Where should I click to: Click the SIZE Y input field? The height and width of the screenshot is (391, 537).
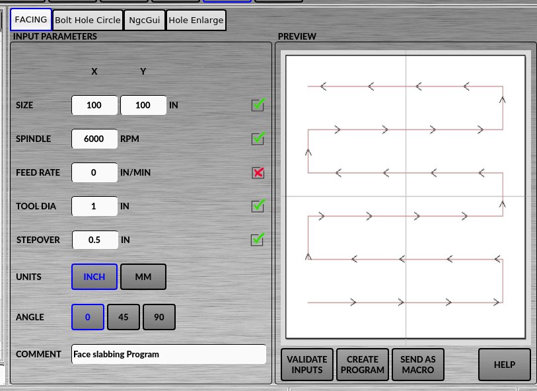(143, 105)
